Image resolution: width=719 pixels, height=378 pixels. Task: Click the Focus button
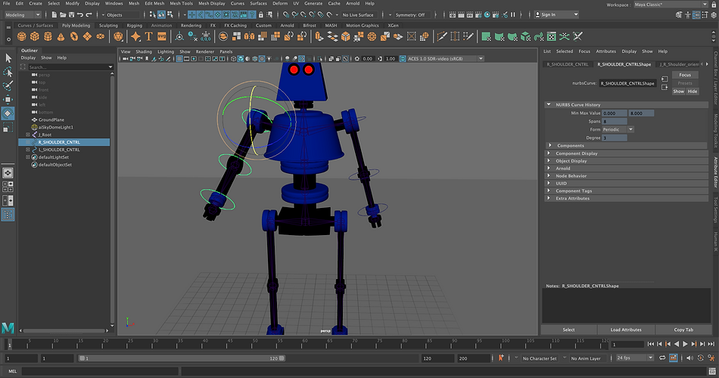pyautogui.click(x=685, y=75)
